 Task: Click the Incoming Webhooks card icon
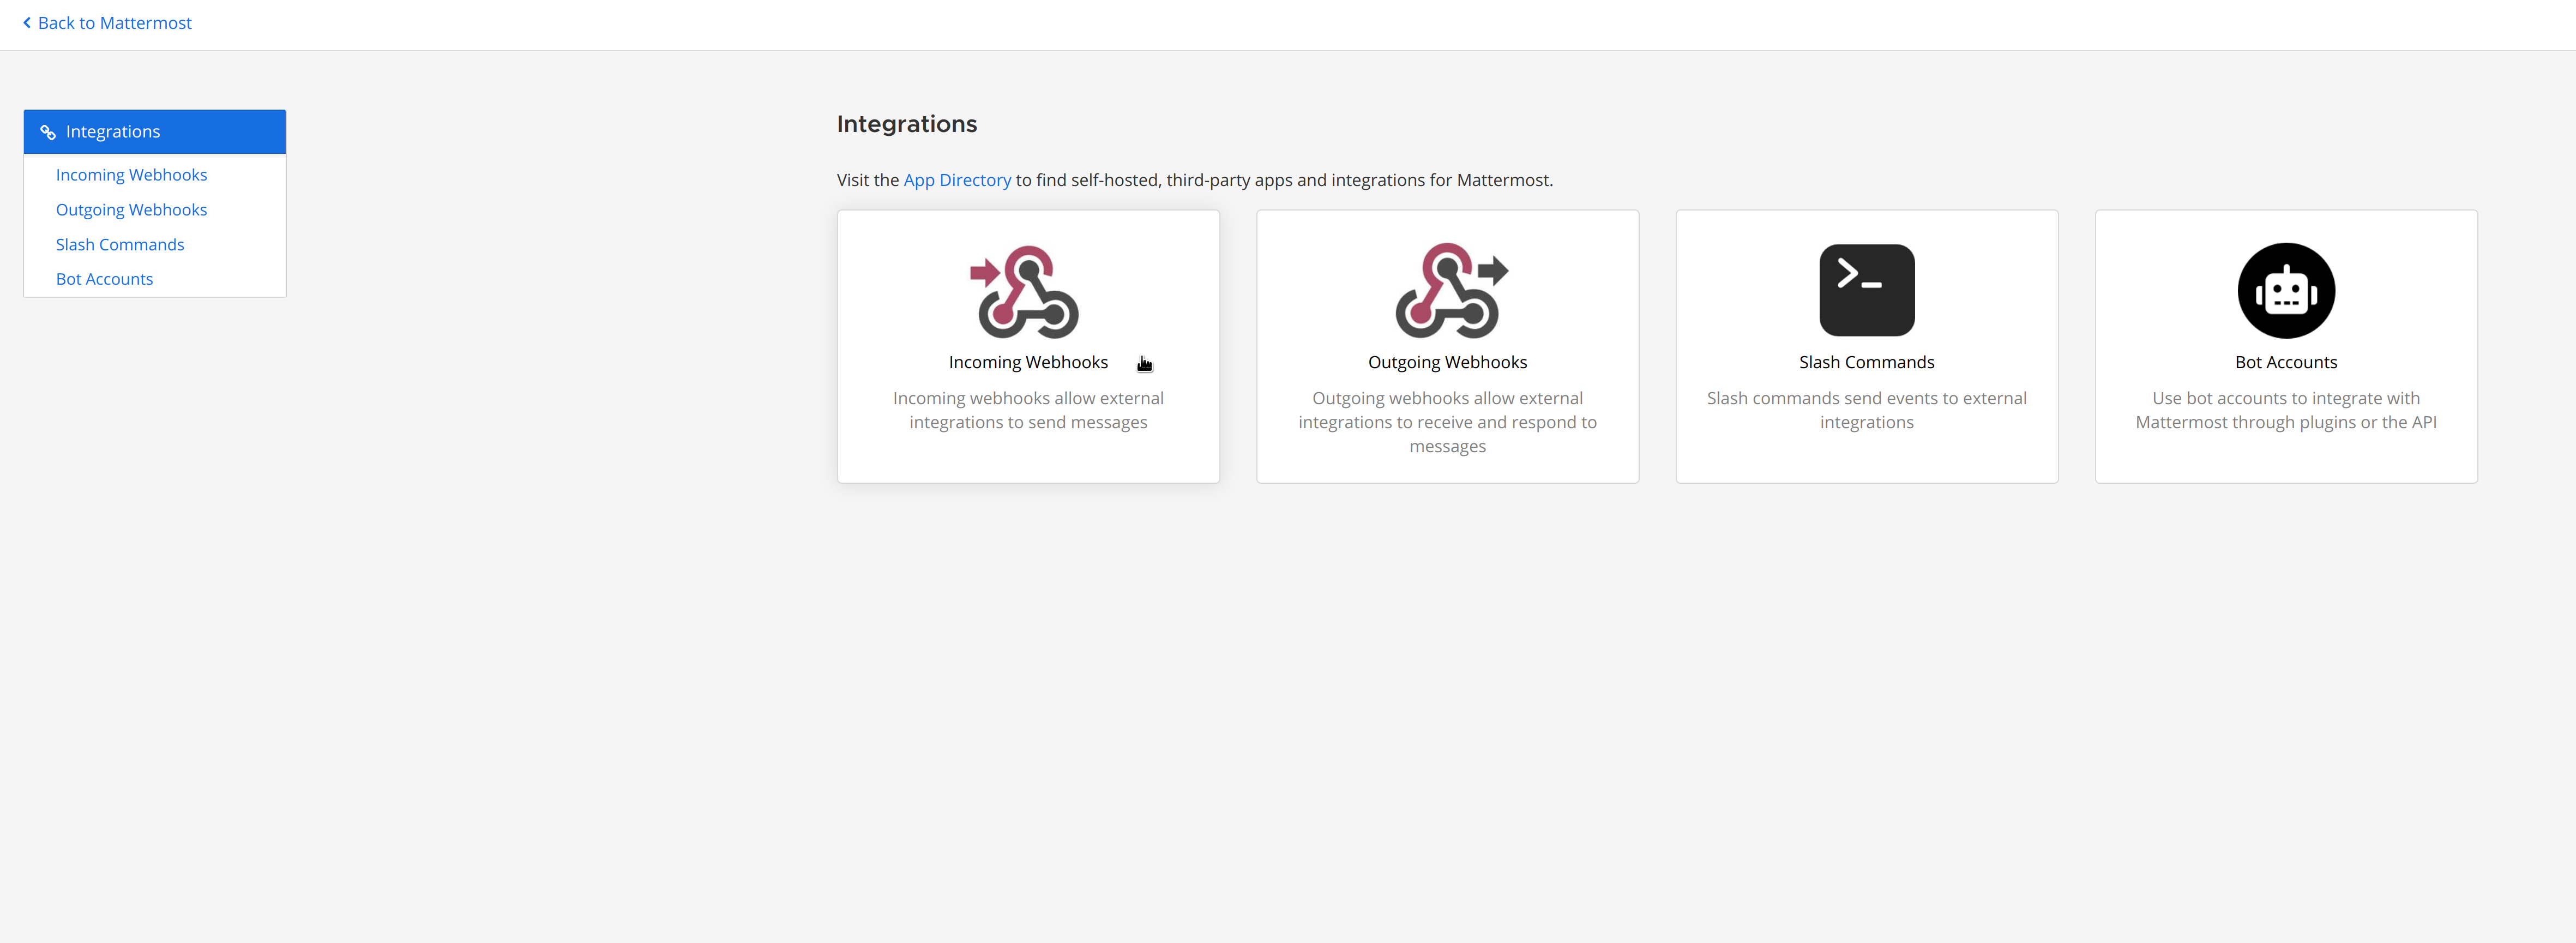(1025, 291)
